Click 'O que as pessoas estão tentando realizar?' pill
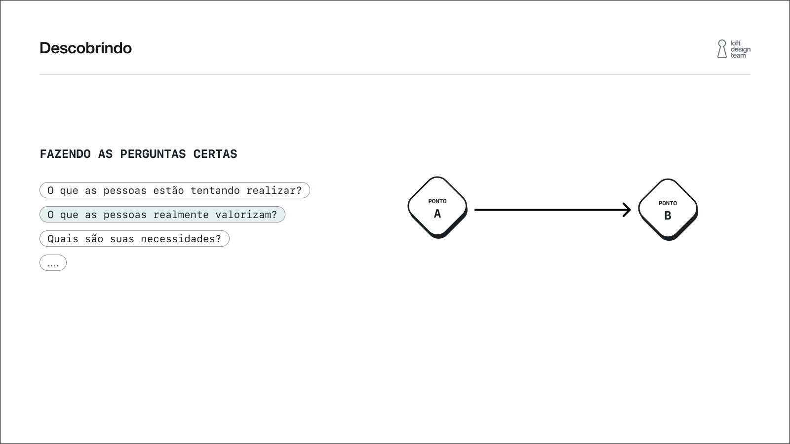The height and width of the screenshot is (444, 790). click(x=174, y=190)
